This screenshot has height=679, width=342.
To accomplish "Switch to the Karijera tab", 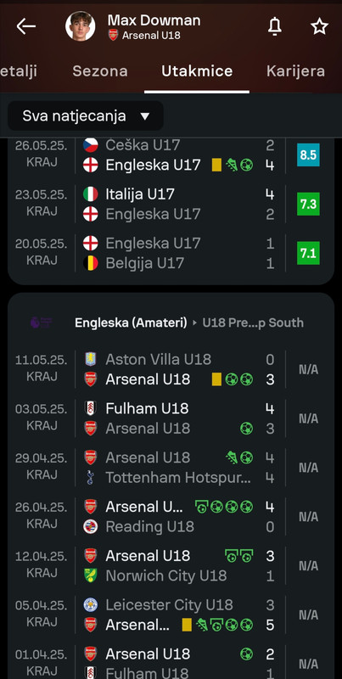I will coord(295,71).
